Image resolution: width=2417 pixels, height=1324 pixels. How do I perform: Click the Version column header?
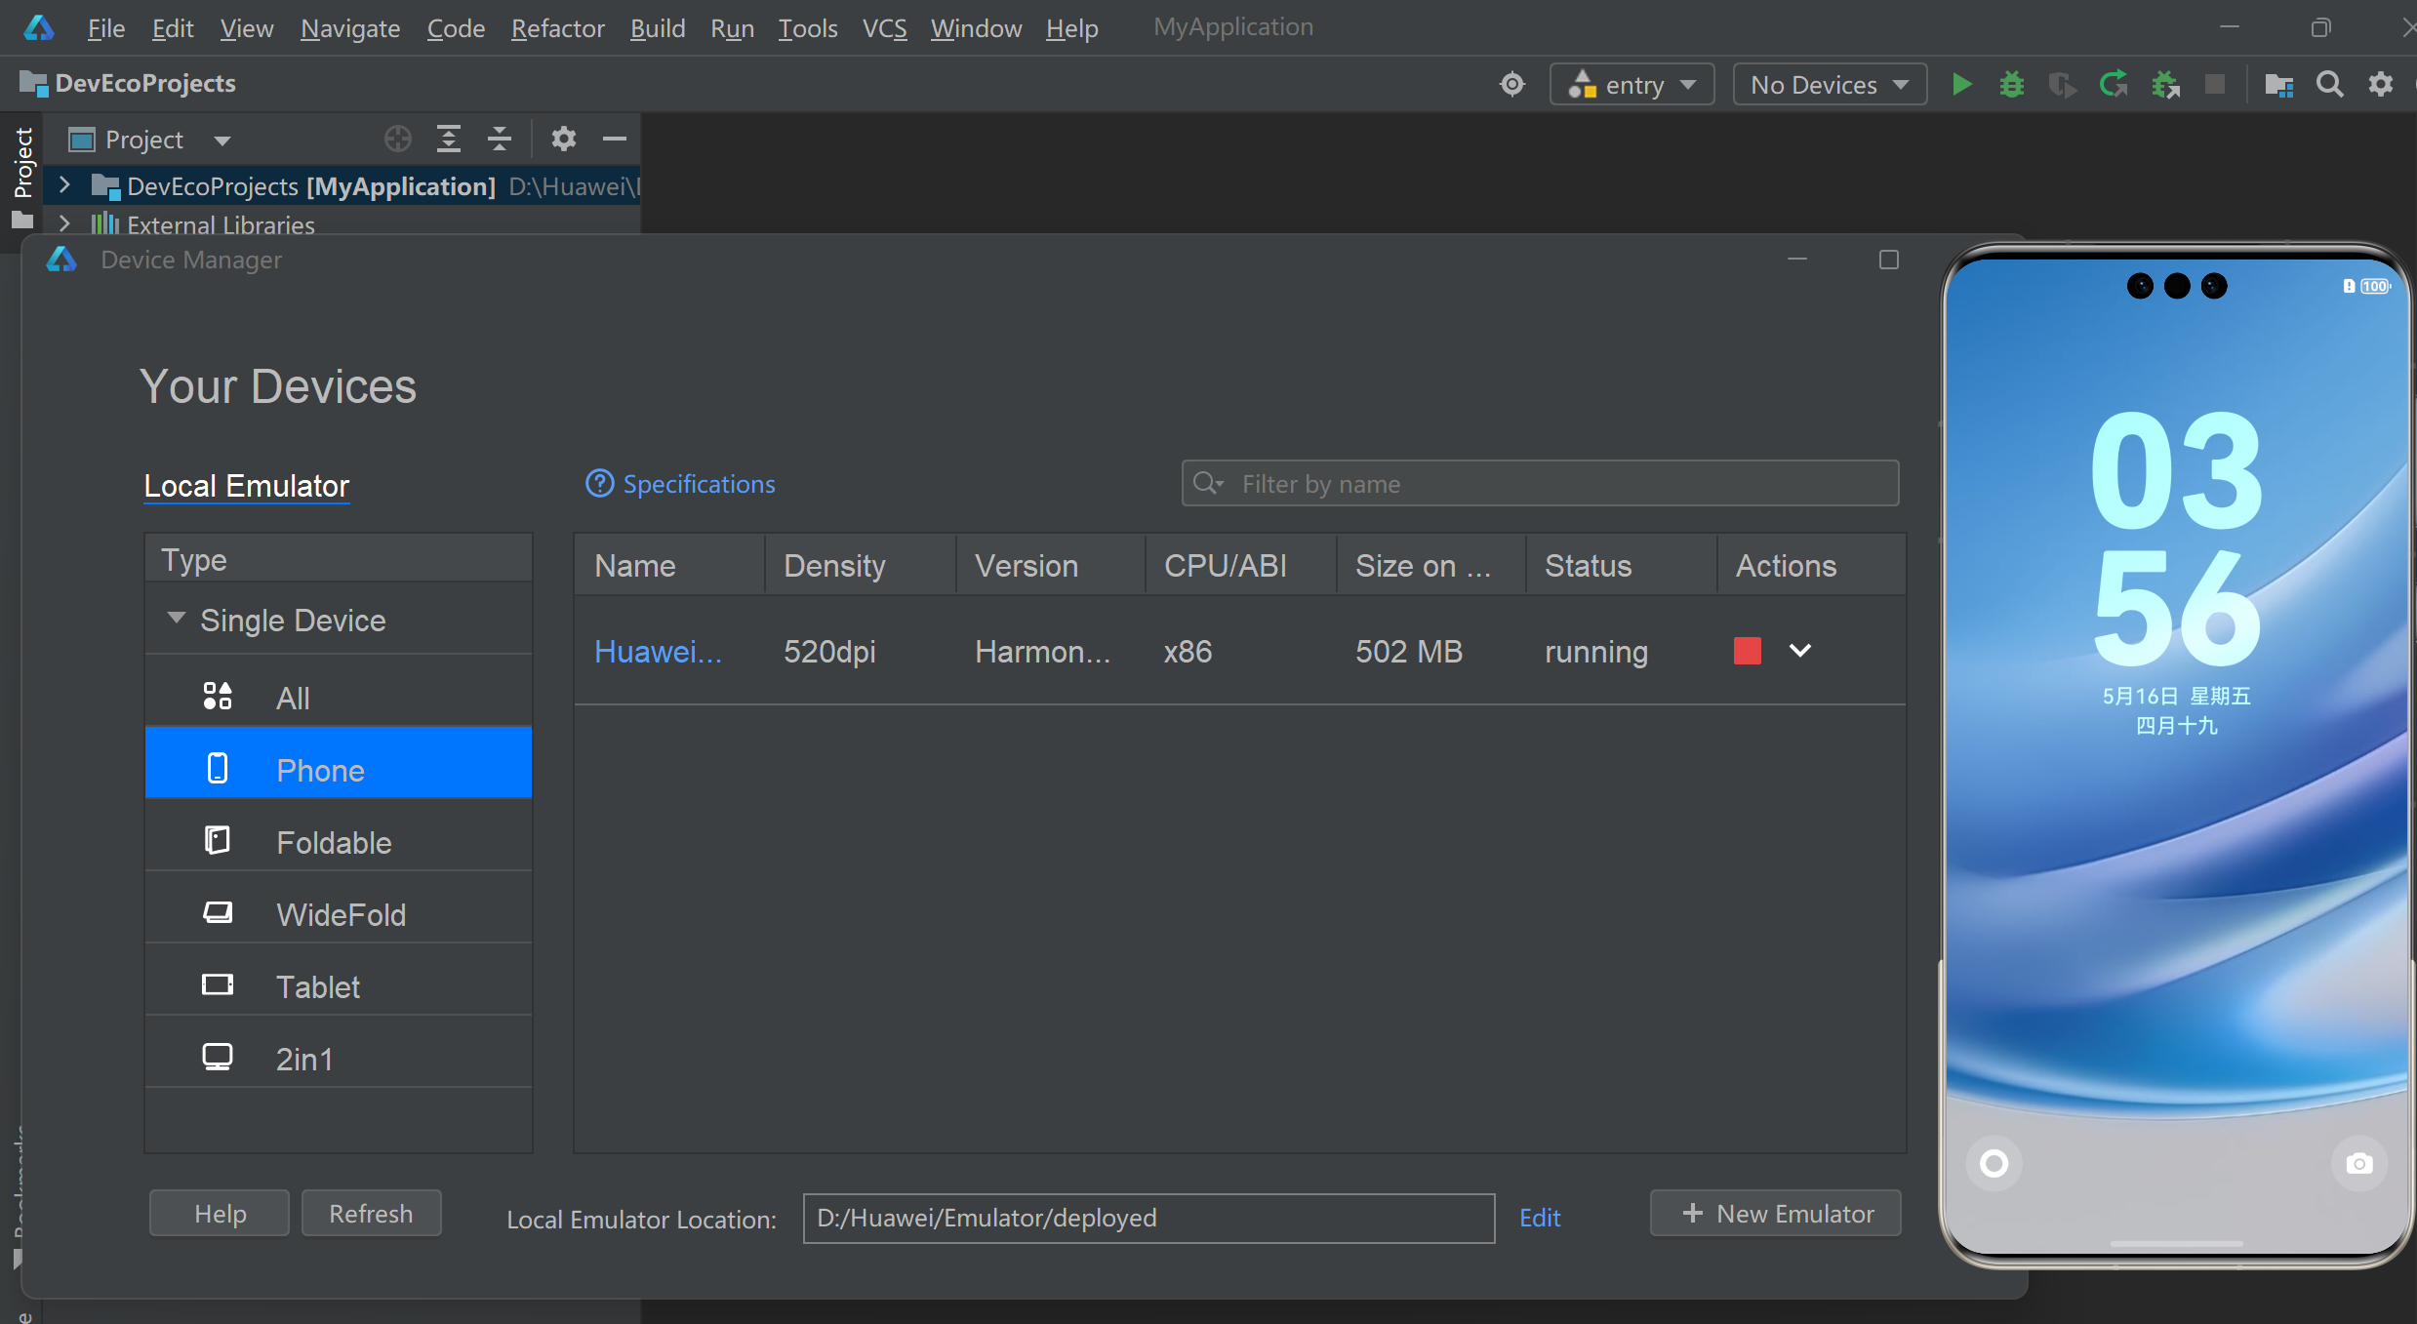click(1050, 565)
